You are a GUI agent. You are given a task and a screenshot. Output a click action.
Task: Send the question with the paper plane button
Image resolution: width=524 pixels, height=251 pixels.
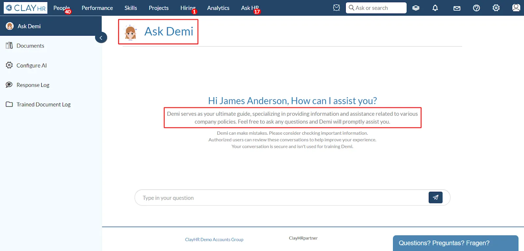(436, 197)
